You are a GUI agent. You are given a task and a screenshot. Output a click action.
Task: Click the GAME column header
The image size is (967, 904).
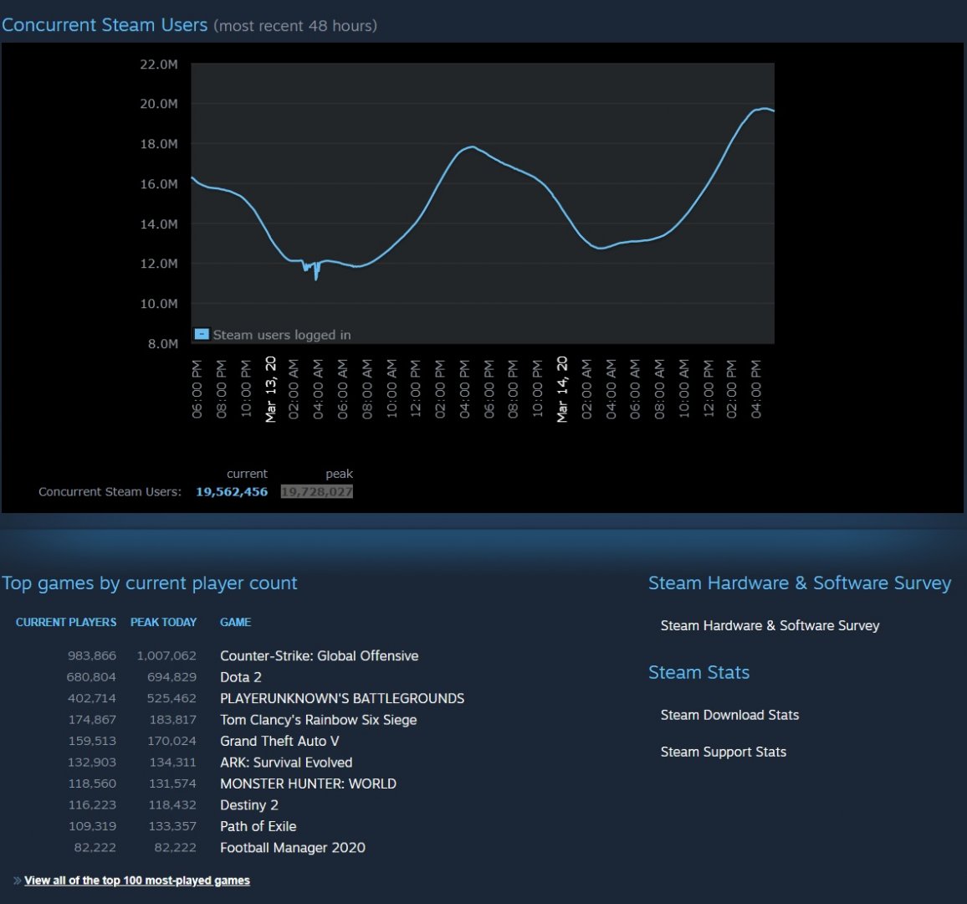[235, 622]
